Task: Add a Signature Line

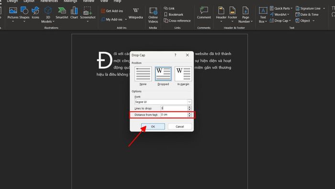Action: (x=308, y=8)
